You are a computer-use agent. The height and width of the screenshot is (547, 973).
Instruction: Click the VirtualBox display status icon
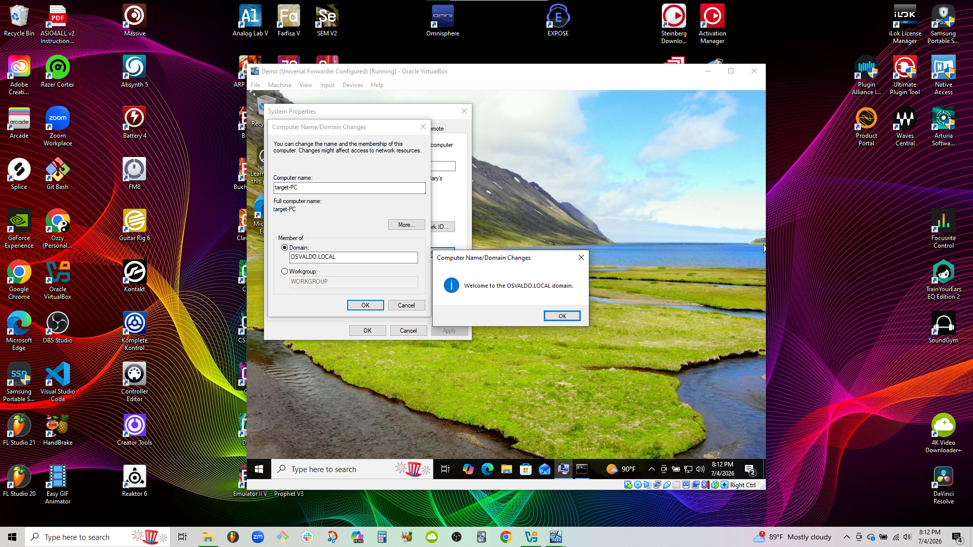click(x=686, y=485)
